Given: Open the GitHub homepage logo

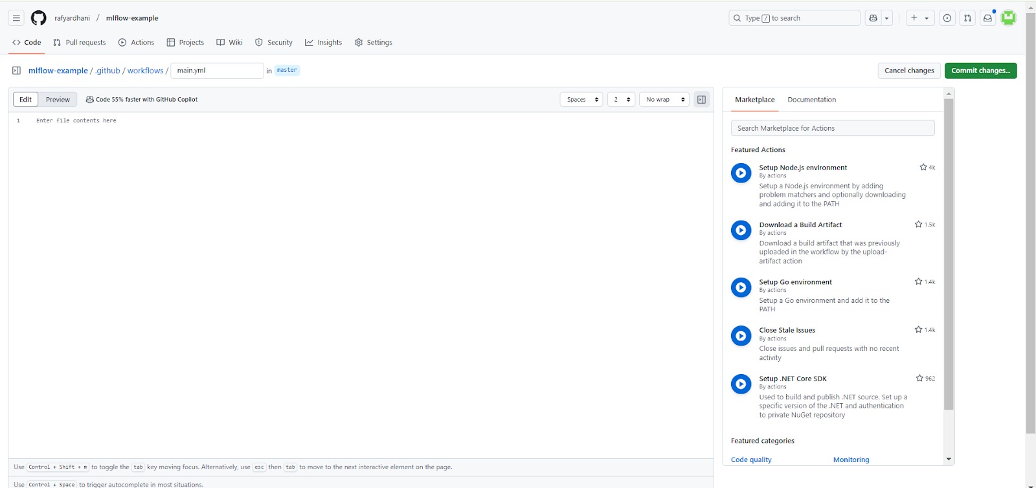Looking at the screenshot, I should pos(39,18).
